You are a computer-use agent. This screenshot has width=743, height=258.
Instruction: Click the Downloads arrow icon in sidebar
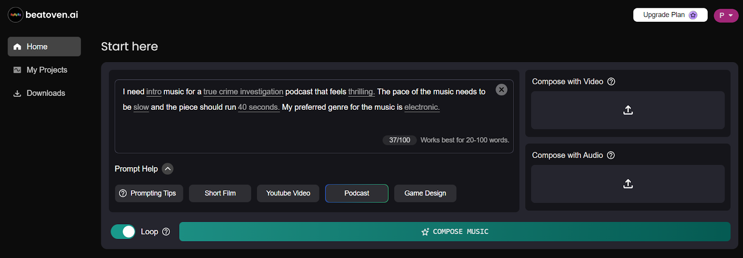(17, 93)
